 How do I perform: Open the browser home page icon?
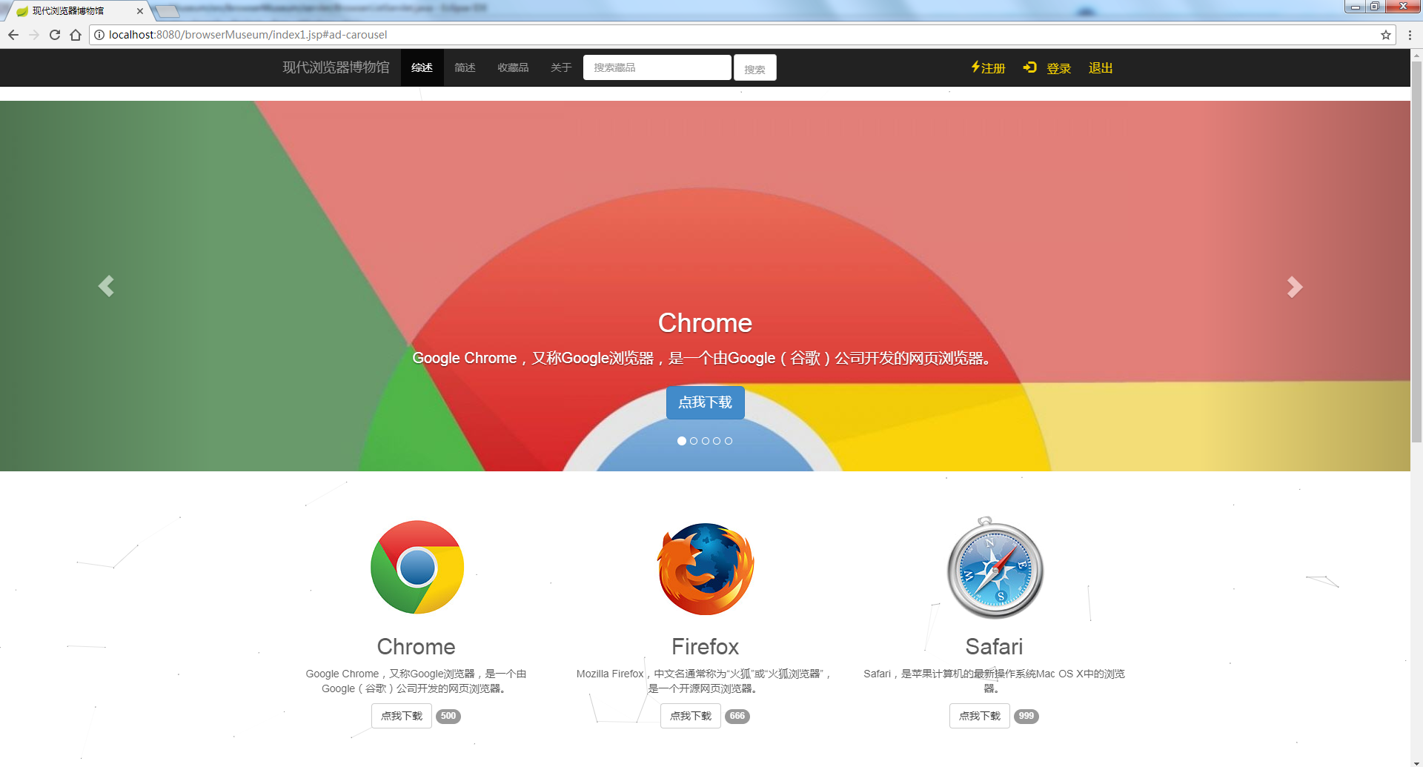click(x=76, y=35)
